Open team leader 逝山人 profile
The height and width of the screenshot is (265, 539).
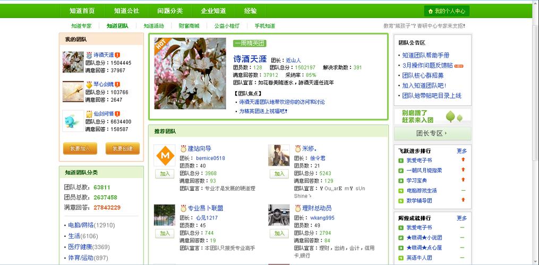click(294, 60)
